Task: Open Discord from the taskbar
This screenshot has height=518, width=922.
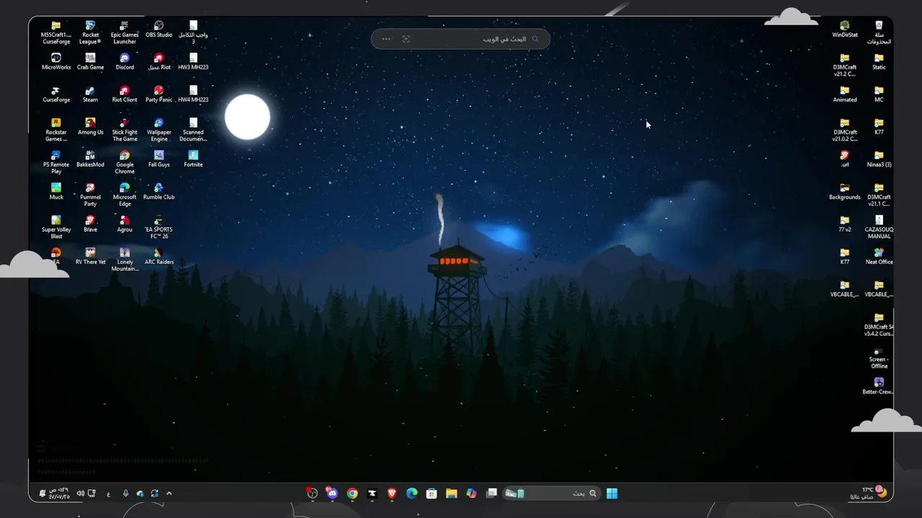Action: [332, 493]
